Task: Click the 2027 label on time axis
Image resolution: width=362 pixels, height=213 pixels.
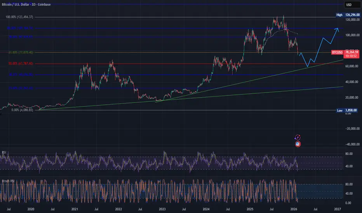Action: (x=338, y=209)
